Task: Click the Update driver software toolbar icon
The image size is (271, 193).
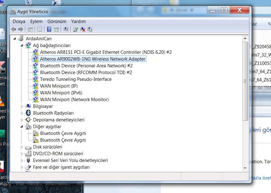Action: [75, 30]
